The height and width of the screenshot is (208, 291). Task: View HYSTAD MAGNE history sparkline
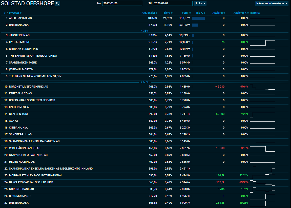(x=262, y=43)
